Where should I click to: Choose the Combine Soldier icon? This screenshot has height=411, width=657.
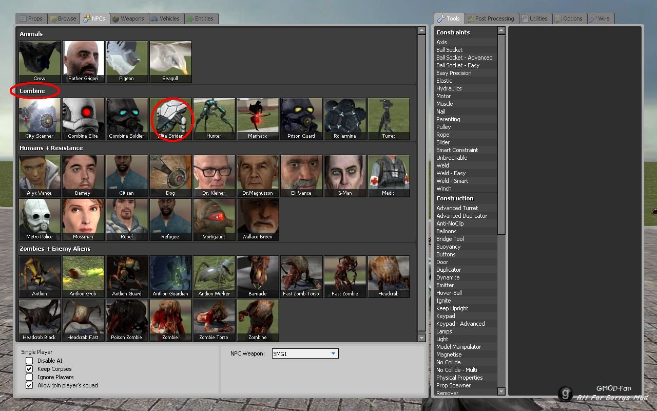click(x=127, y=119)
